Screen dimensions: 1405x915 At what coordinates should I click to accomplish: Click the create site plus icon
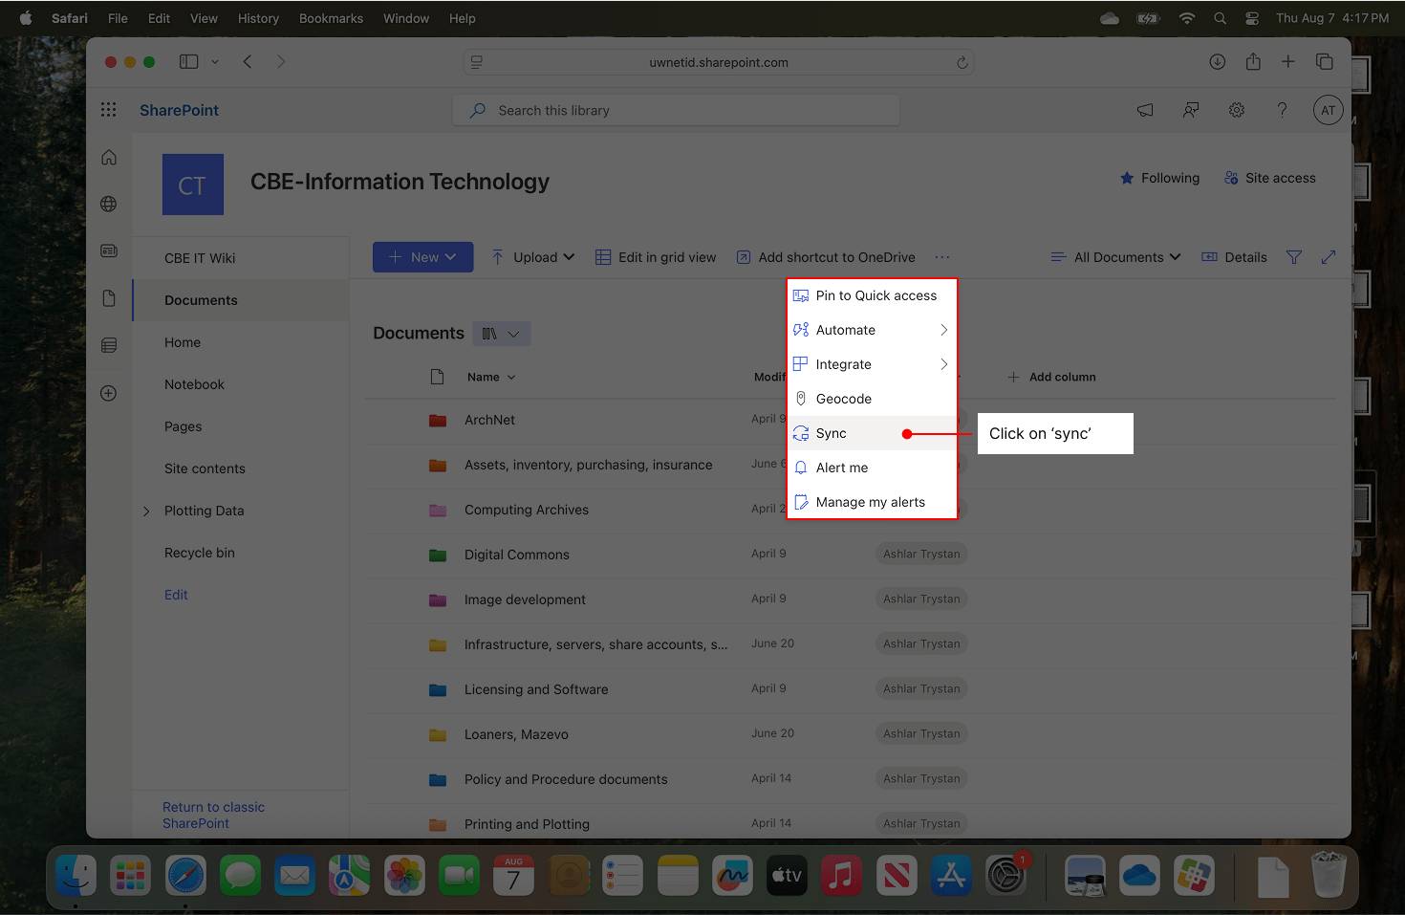click(x=108, y=393)
